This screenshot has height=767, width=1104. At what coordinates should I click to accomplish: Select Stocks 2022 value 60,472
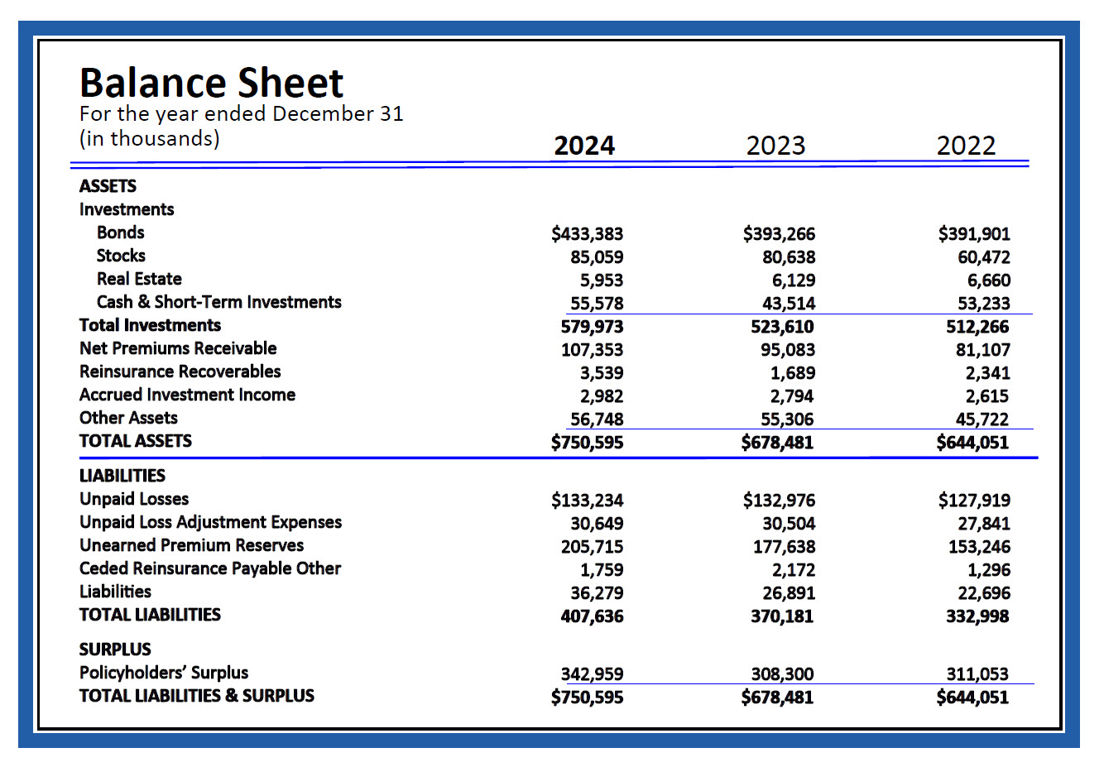pyautogui.click(x=984, y=257)
